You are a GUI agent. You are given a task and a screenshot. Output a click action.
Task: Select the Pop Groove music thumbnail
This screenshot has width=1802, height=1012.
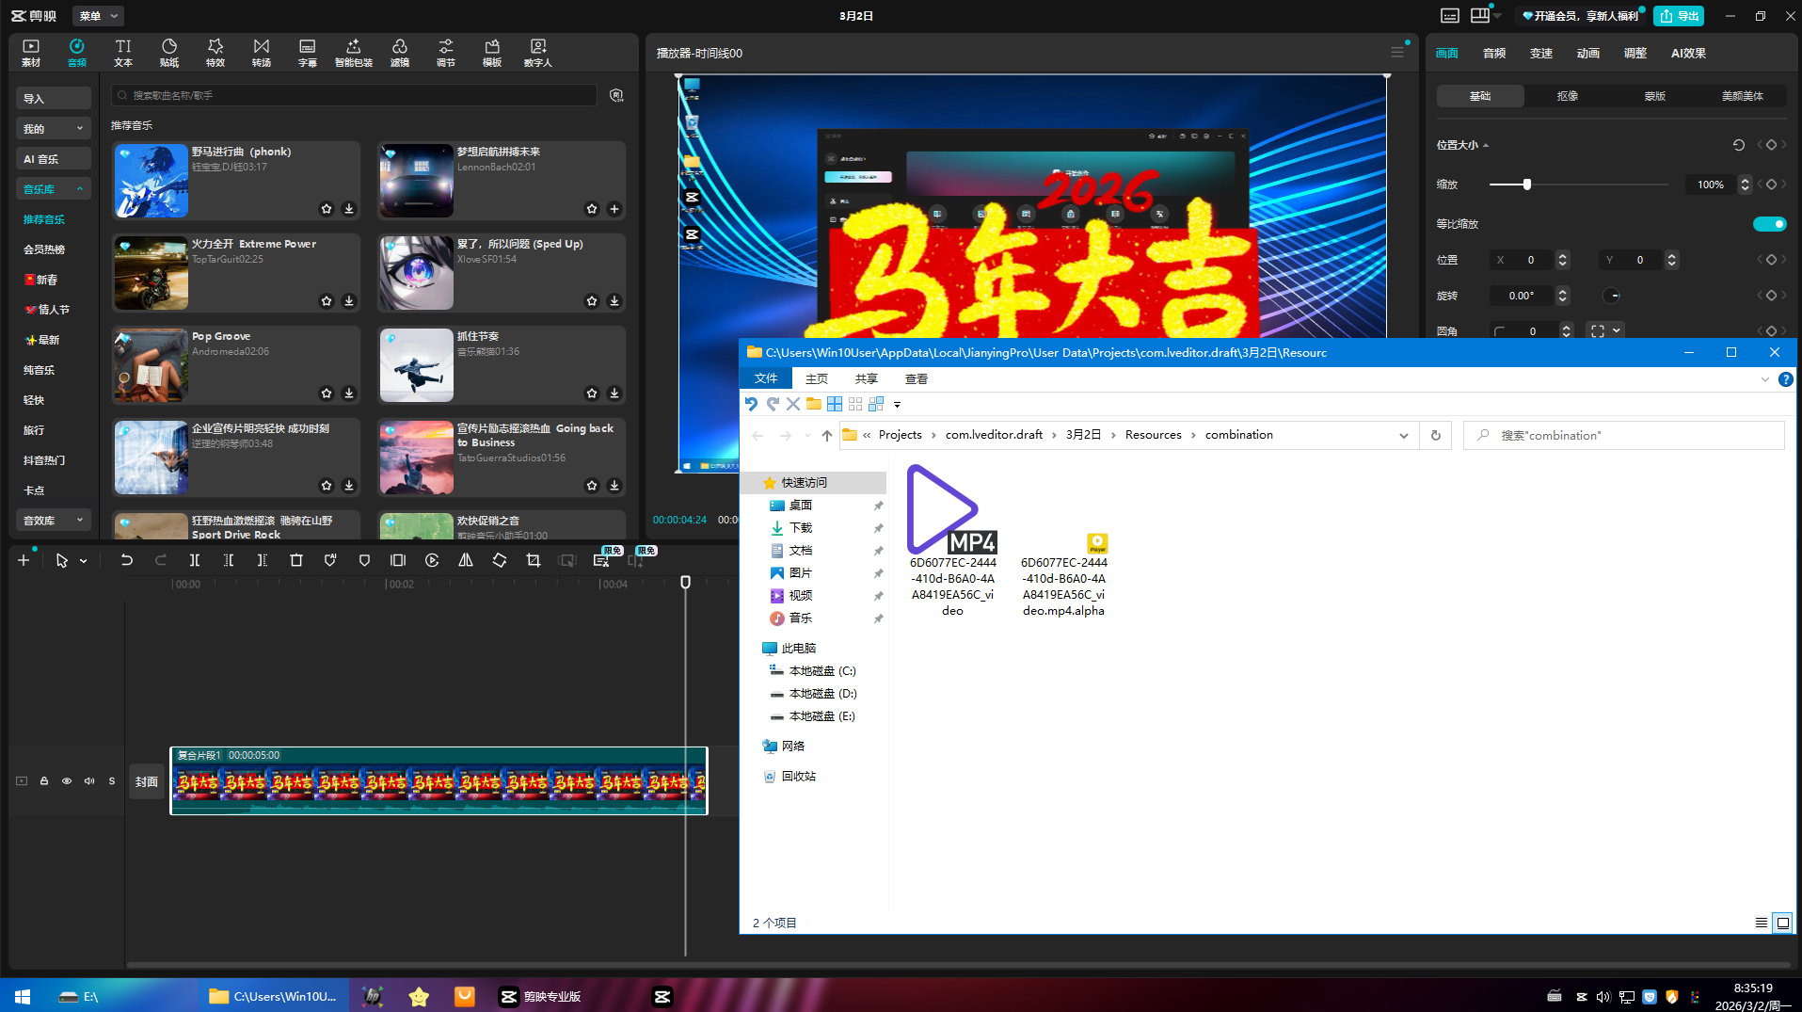[151, 364]
